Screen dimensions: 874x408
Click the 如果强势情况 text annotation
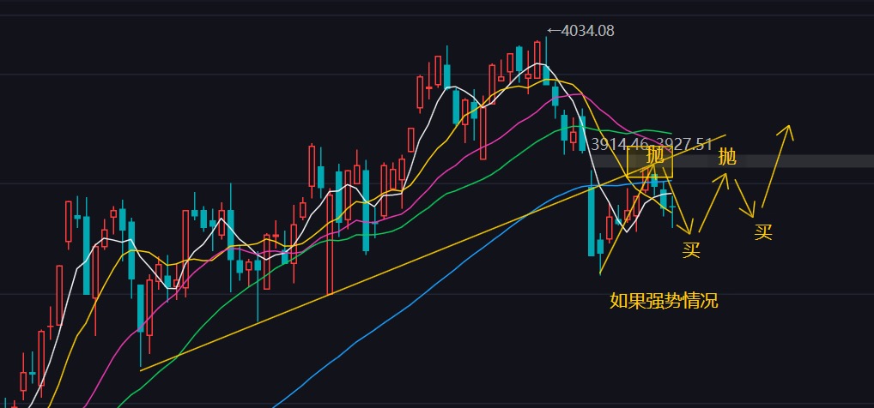[x=664, y=301]
